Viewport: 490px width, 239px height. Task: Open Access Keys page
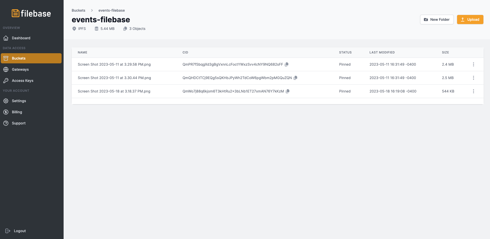click(31, 81)
